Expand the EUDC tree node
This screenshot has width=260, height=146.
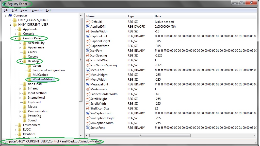coord(15,130)
